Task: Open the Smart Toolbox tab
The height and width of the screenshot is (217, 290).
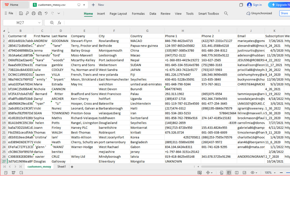Action: pos(209,14)
